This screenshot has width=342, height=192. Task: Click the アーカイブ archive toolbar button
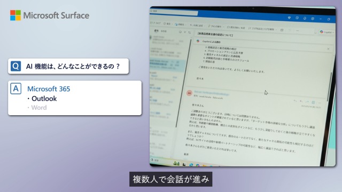click(155, 23)
